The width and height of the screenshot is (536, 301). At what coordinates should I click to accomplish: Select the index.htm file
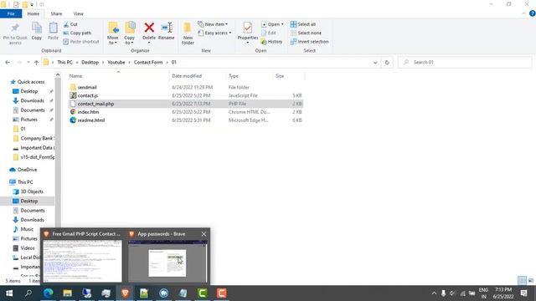pos(88,111)
